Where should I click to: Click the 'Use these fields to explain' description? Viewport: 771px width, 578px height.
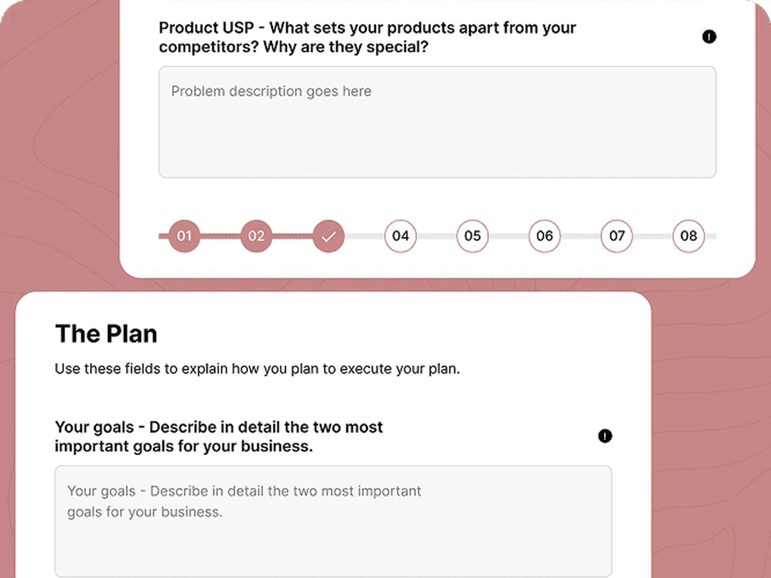[258, 369]
